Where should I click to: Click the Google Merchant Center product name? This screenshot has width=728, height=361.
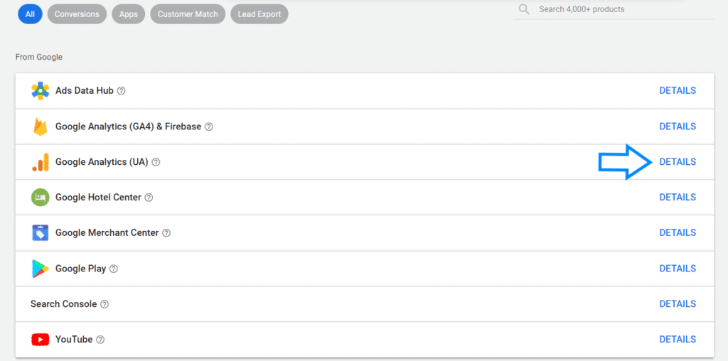coord(107,232)
